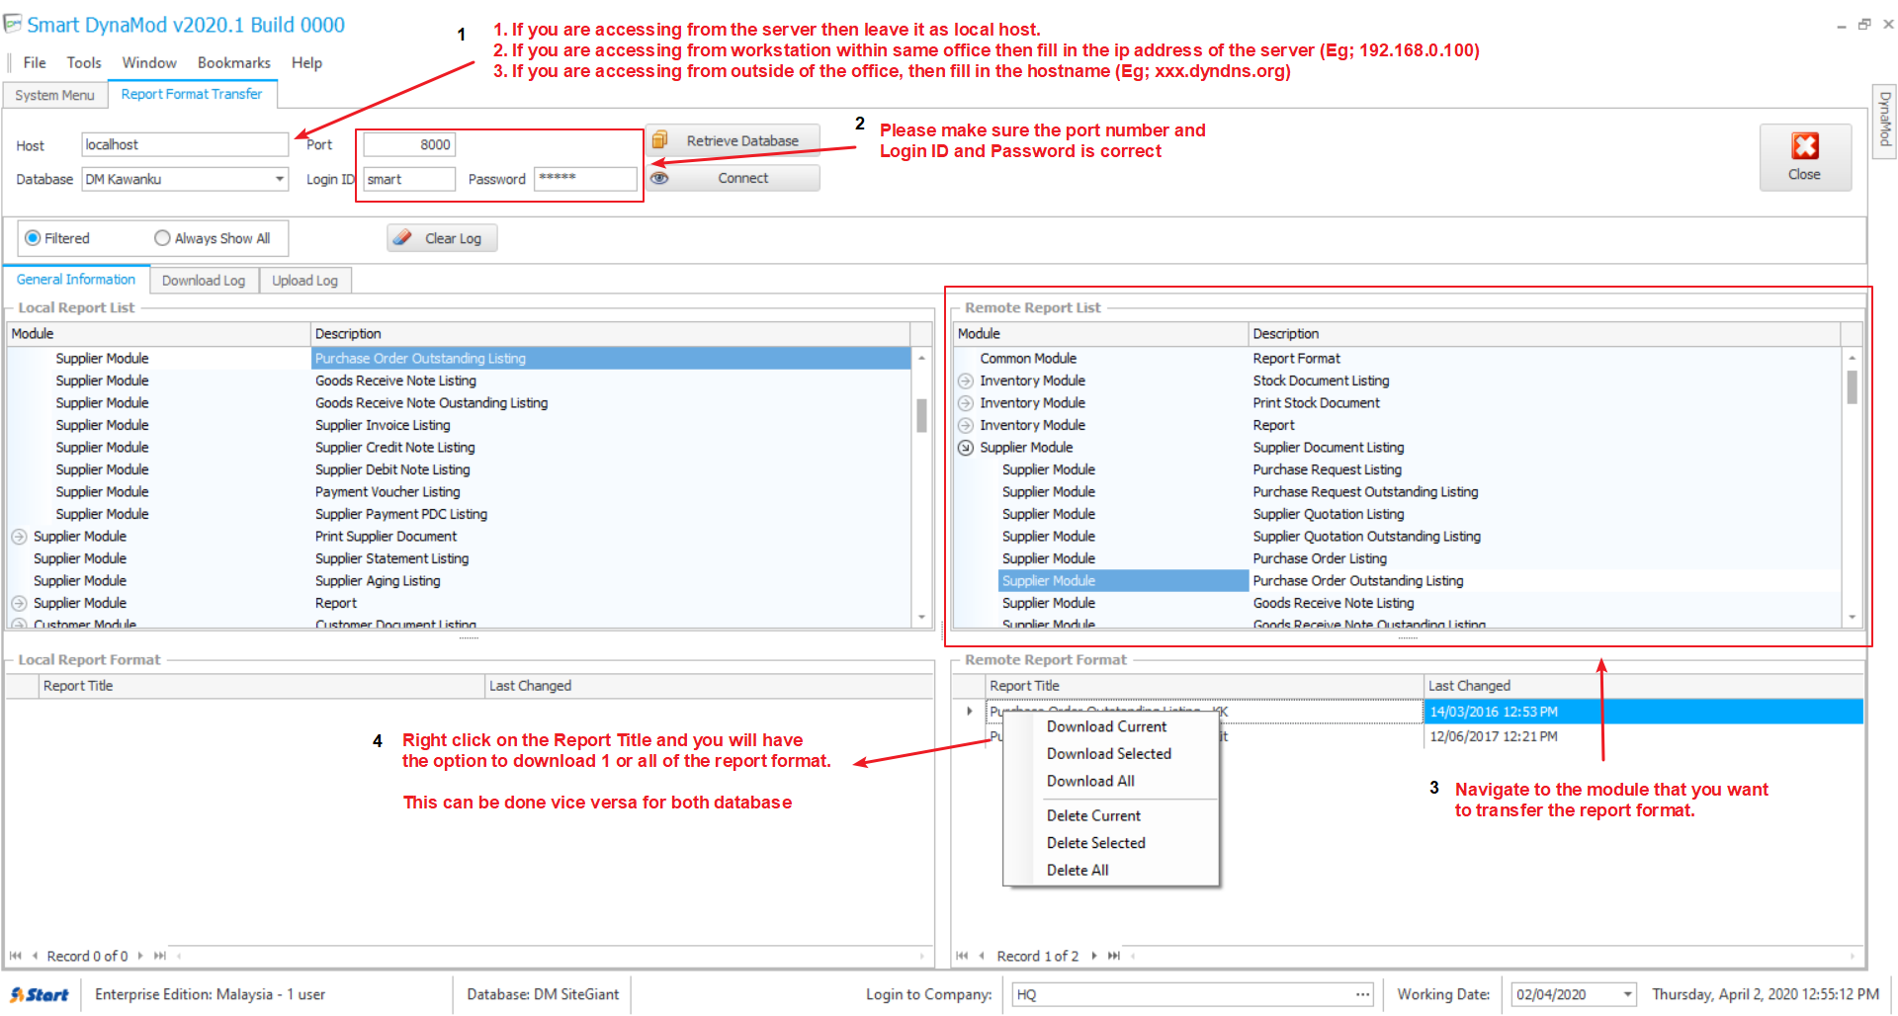Expand the row indicator of the first remote report format
Viewport: 1898px width, 1016px height.
(969, 712)
